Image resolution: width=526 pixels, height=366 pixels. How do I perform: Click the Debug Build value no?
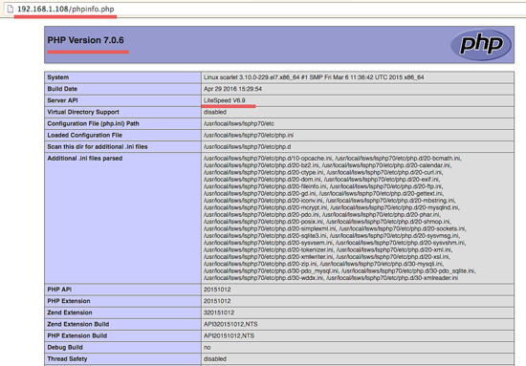click(207, 347)
